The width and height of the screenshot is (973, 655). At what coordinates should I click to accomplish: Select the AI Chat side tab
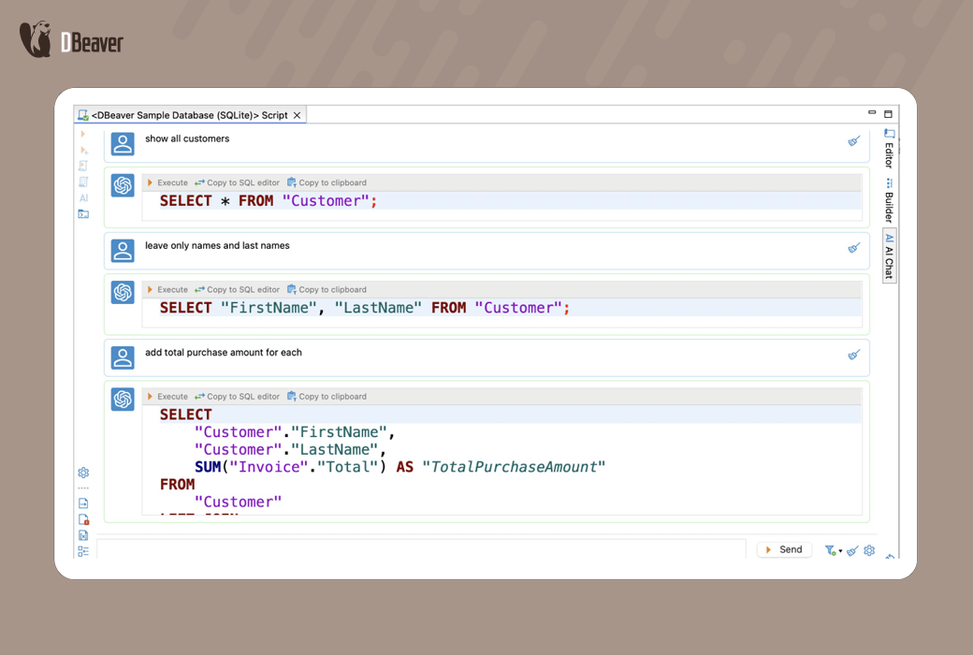point(889,255)
